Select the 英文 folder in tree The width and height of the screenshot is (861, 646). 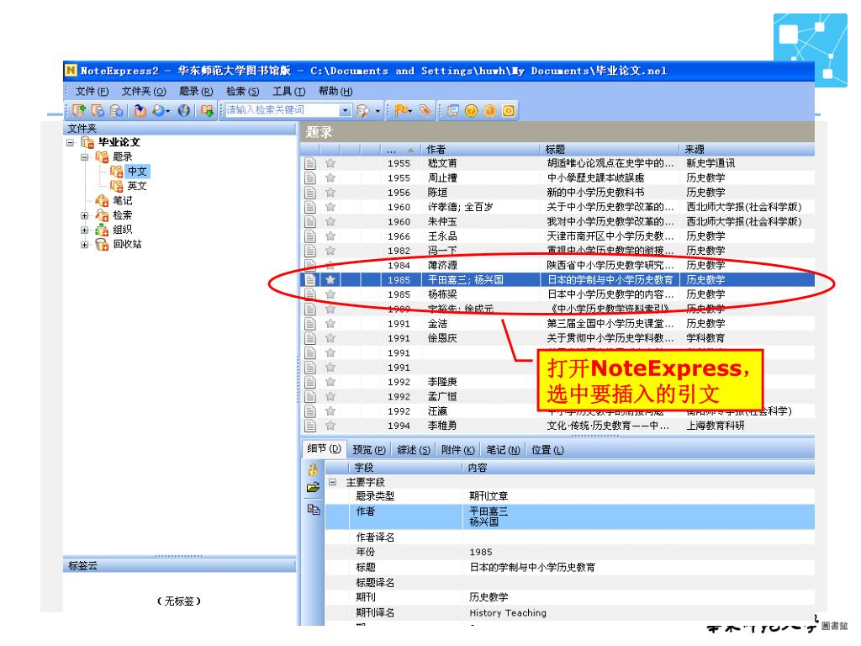[x=137, y=186]
